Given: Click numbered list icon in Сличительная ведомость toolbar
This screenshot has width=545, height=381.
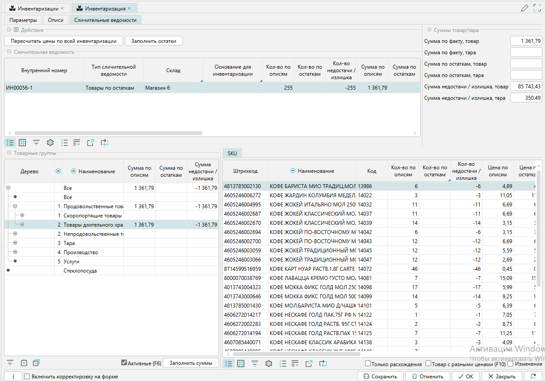Looking at the screenshot, I should click(x=64, y=143).
